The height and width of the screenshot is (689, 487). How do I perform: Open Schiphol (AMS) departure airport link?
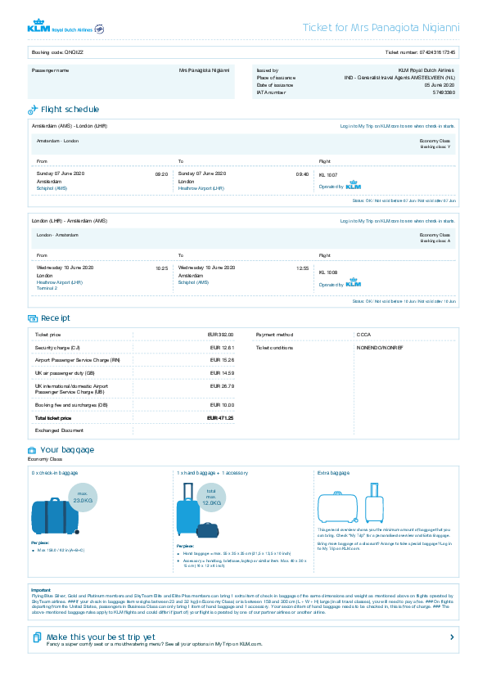(52, 188)
